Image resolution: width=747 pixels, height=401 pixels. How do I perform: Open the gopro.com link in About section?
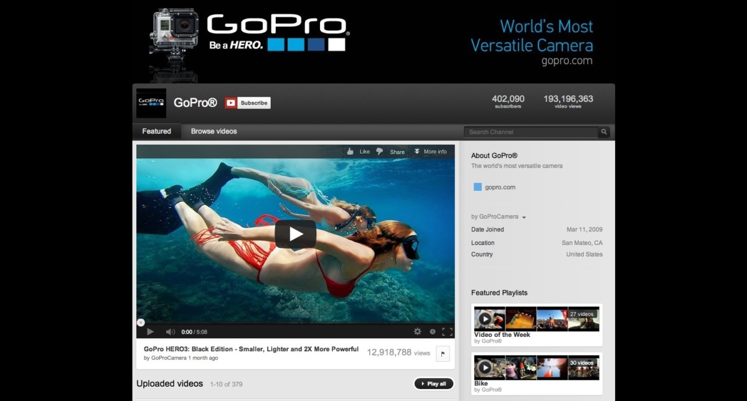click(500, 187)
